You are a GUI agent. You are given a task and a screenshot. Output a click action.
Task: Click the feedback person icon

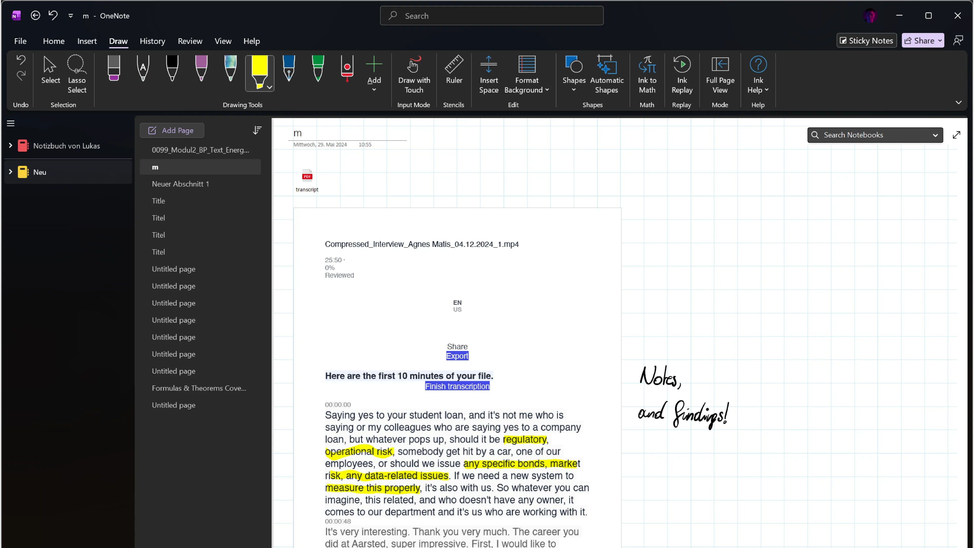[x=958, y=41]
